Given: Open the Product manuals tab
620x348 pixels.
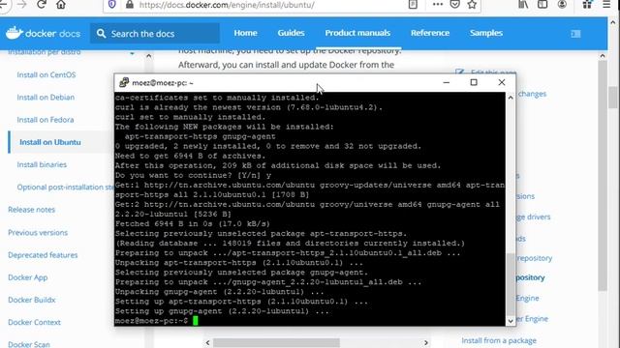Looking at the screenshot, I should [357, 33].
